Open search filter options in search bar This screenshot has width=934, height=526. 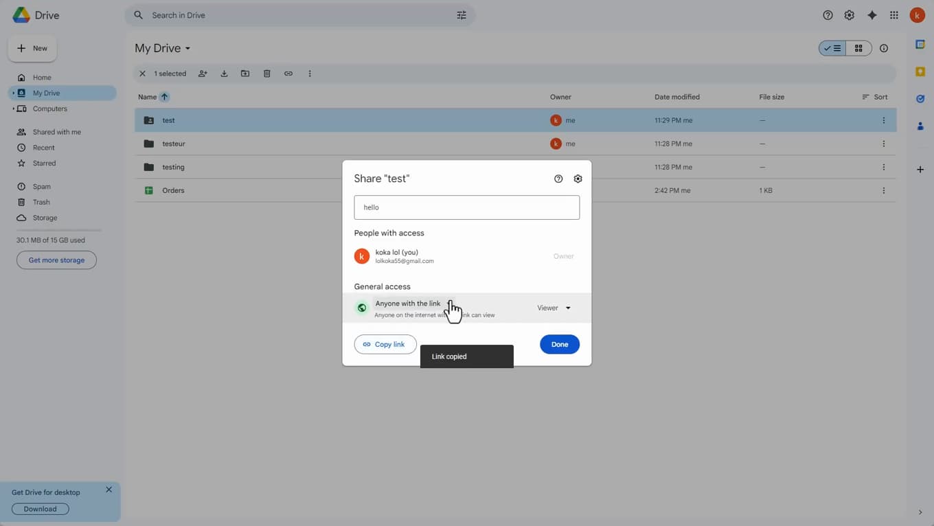click(462, 15)
